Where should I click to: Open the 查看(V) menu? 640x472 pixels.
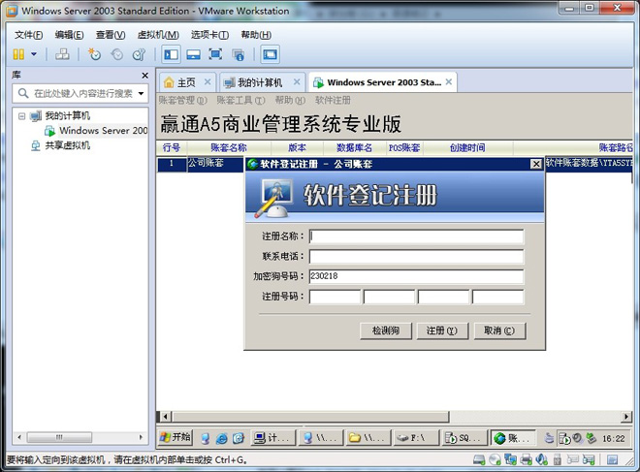point(111,35)
